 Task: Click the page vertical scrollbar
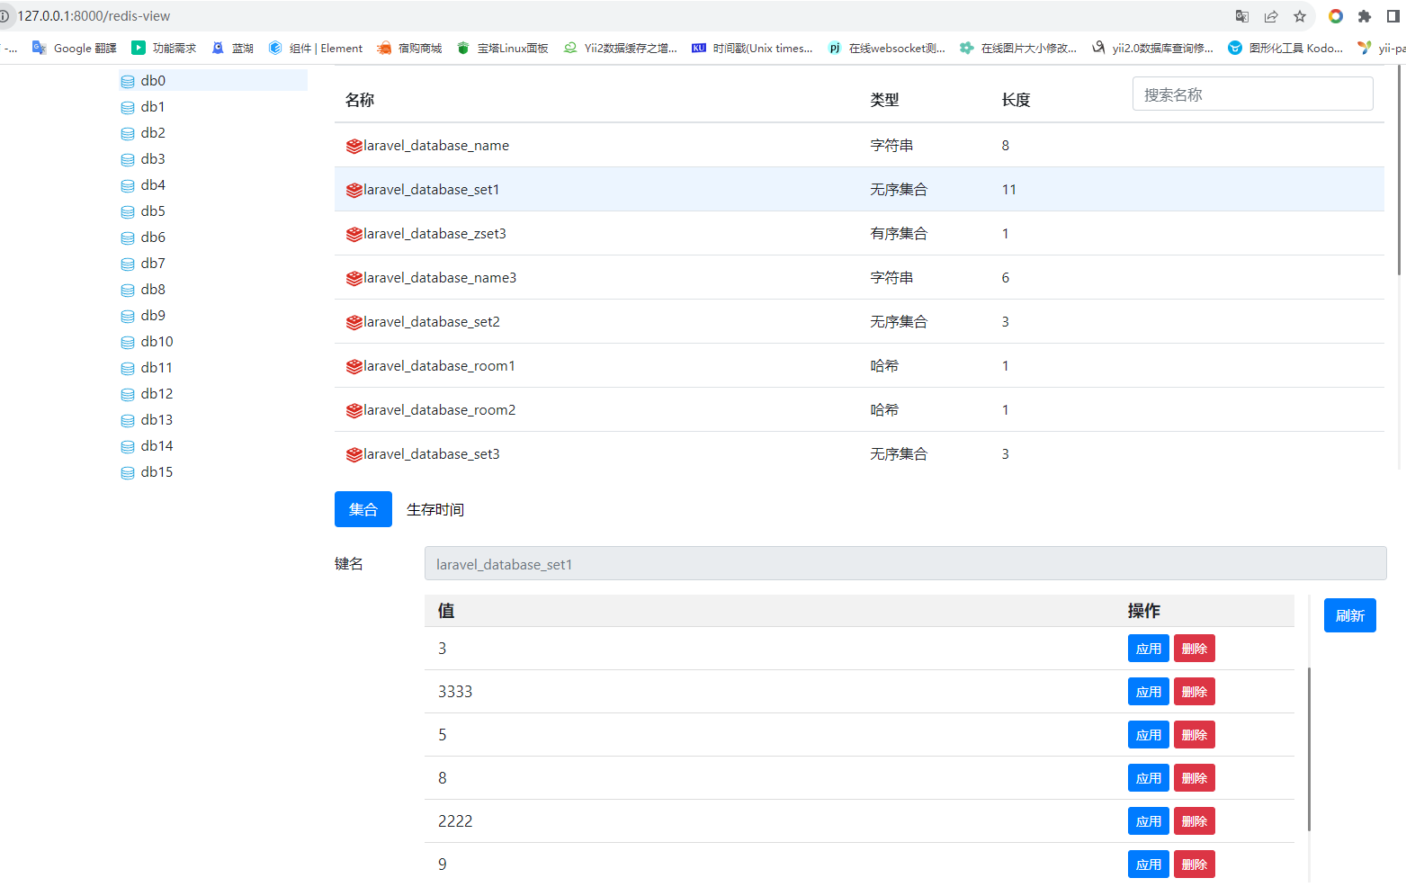click(1400, 171)
